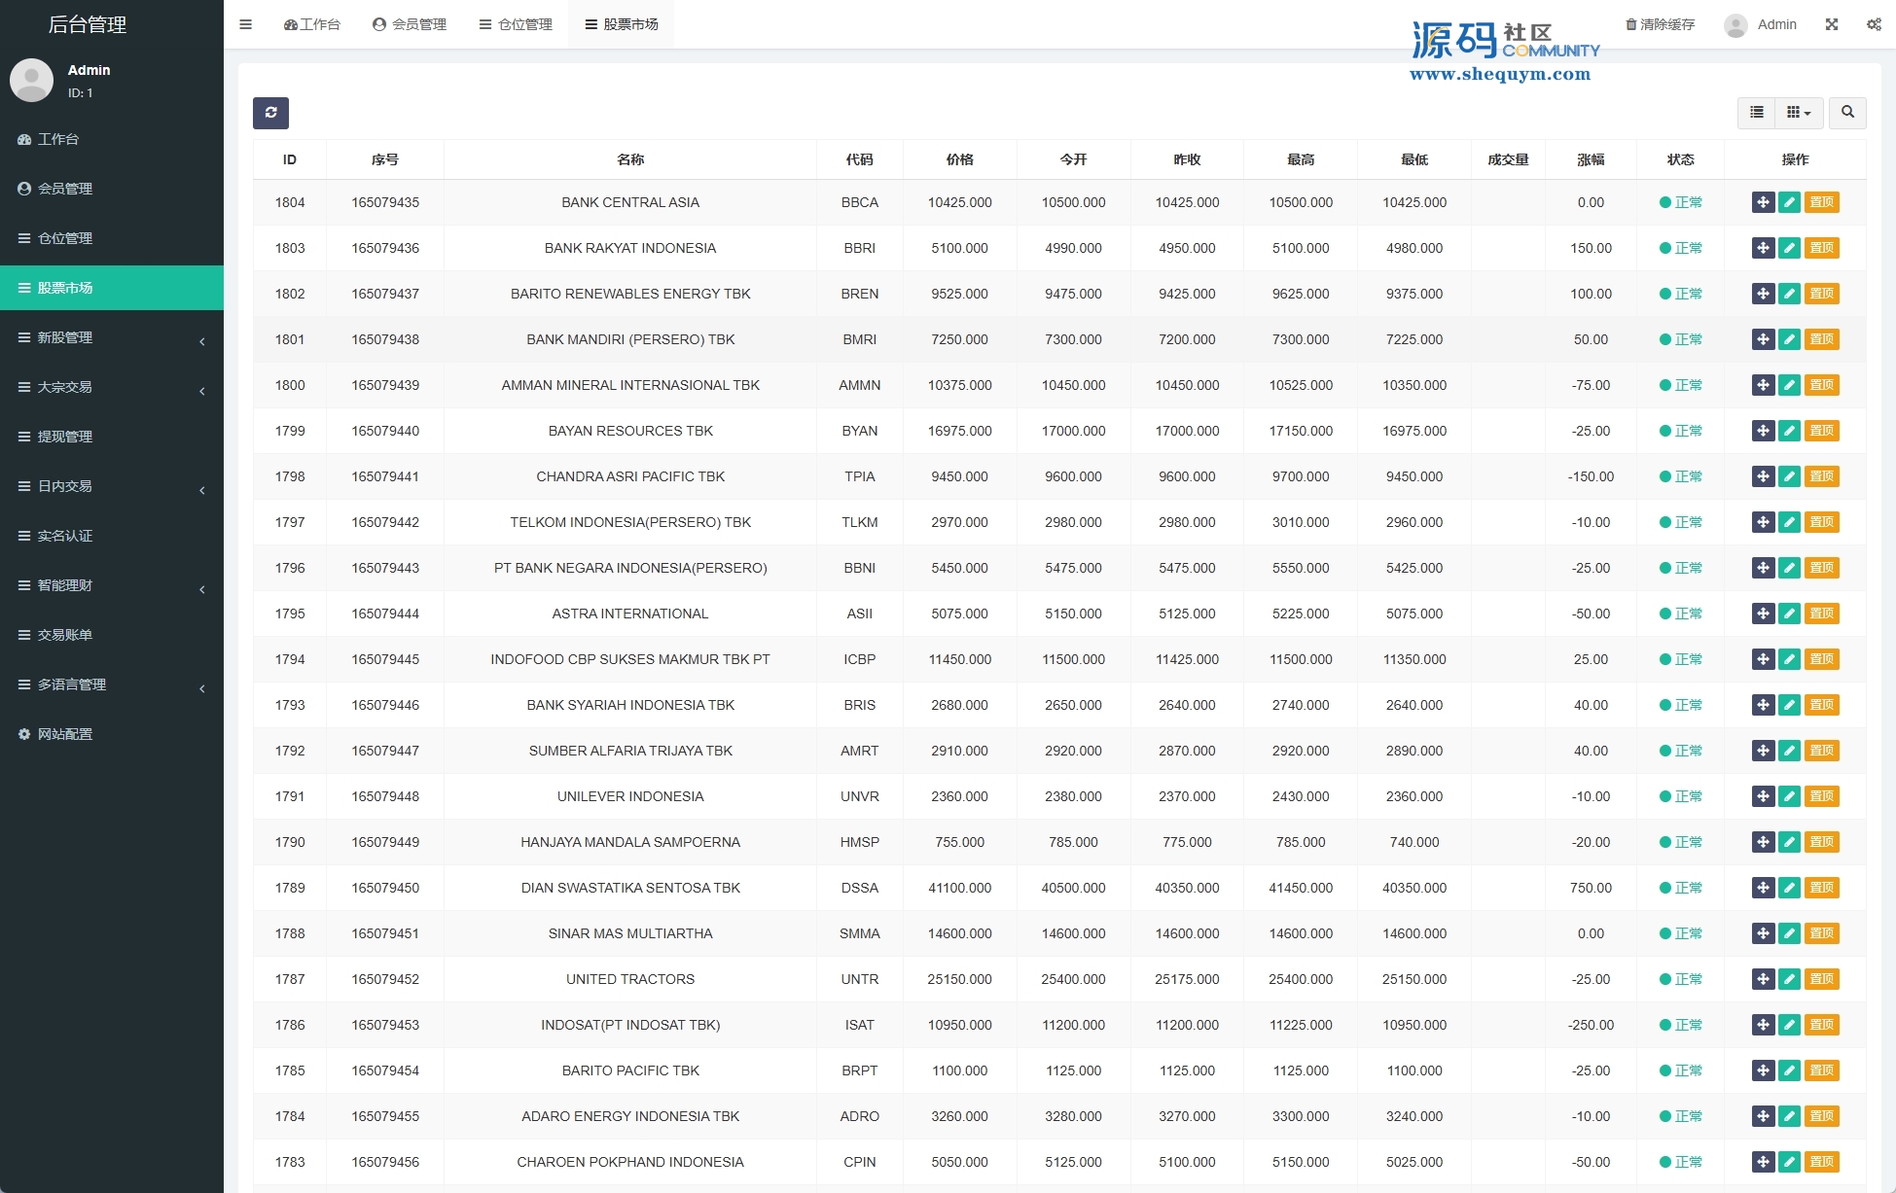Click the Admin avatar in the sidebar
This screenshot has width=1896, height=1193.
coord(31,81)
